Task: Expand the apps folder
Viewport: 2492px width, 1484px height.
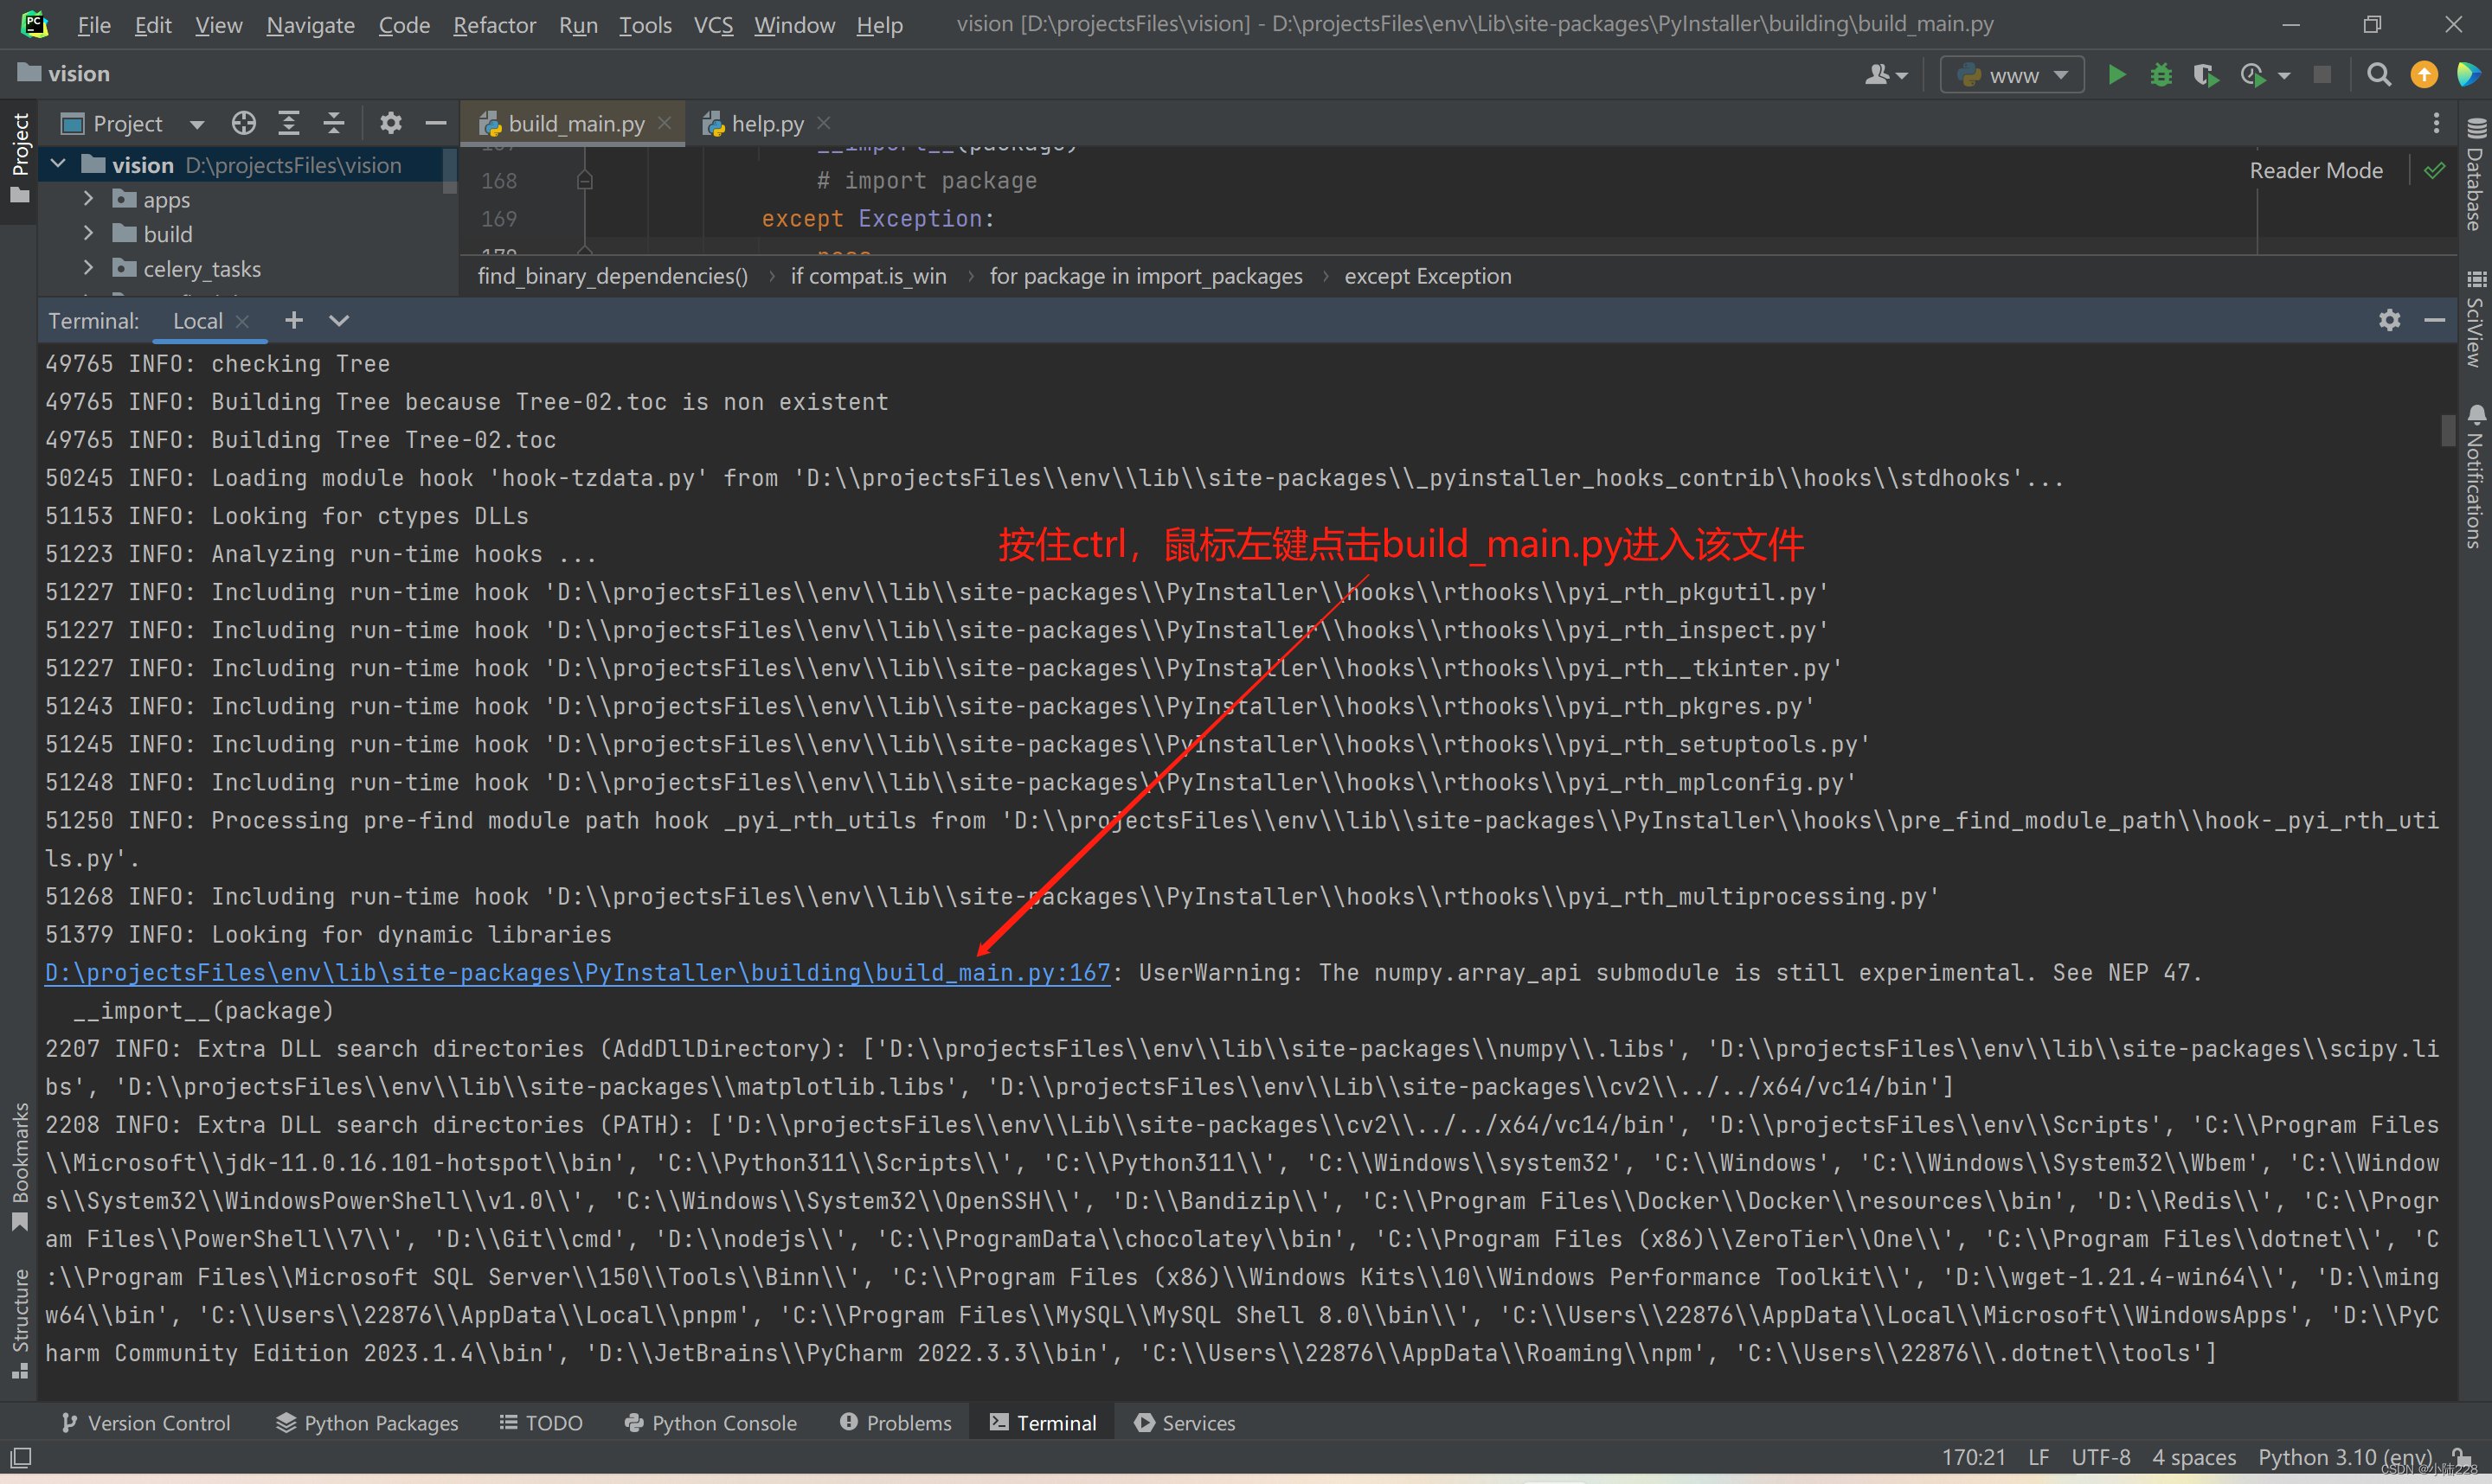Action: 88,199
